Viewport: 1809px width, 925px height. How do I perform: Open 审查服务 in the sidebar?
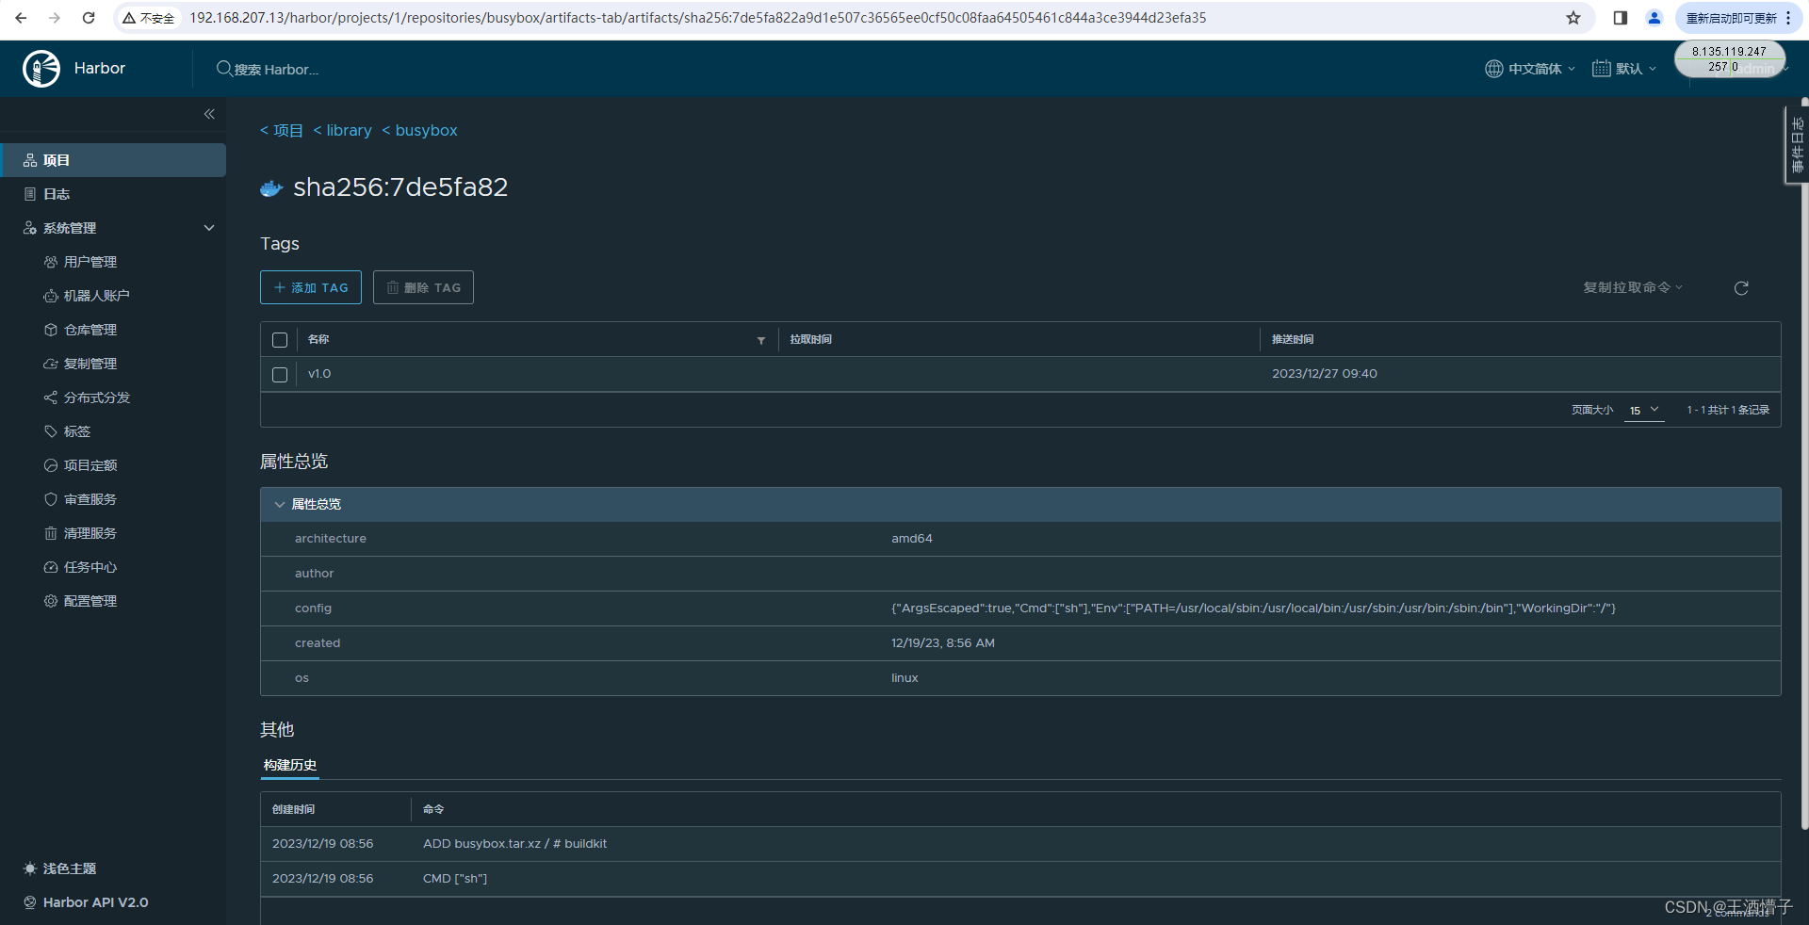tap(90, 499)
